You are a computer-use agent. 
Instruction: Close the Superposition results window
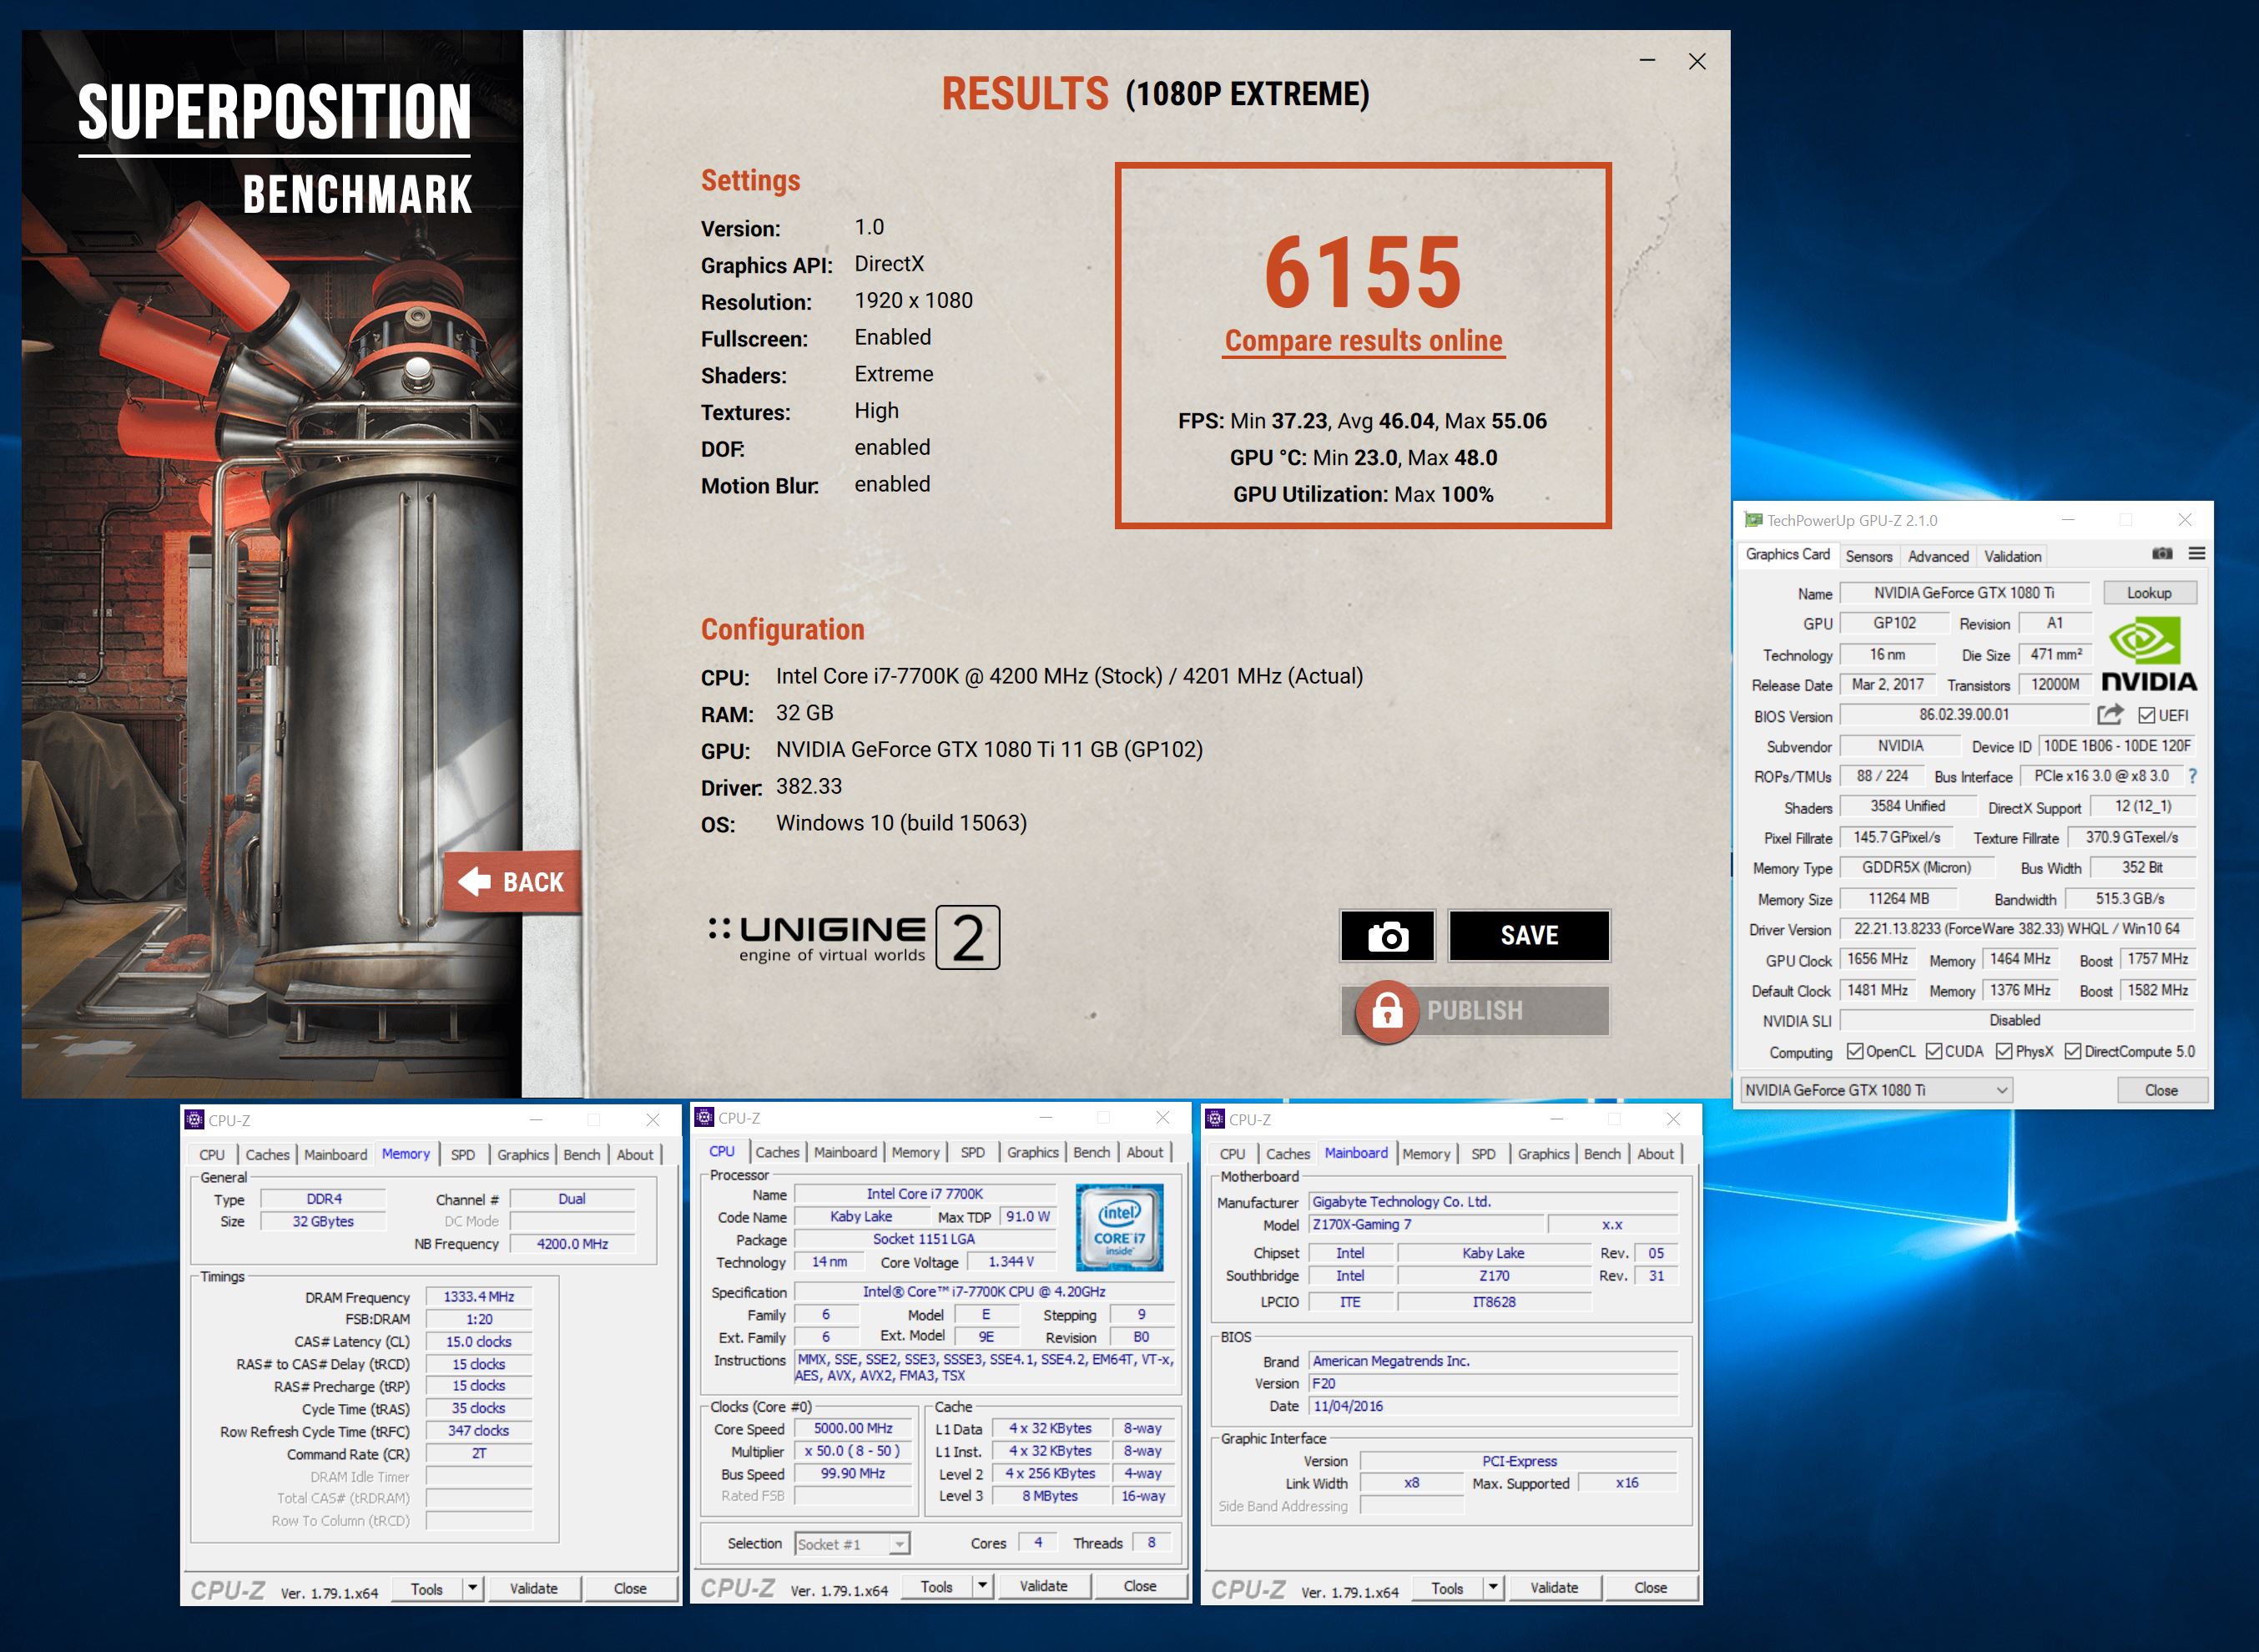[x=1697, y=61]
